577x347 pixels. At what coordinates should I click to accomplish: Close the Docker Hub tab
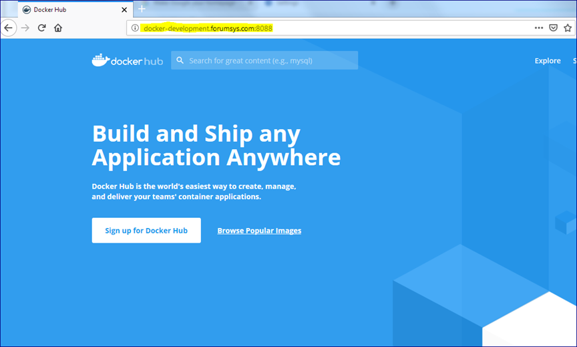(x=124, y=9)
